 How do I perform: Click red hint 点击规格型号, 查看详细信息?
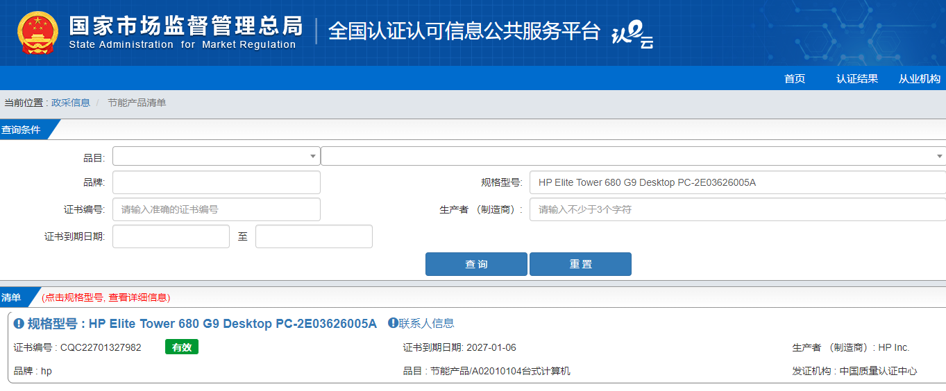click(105, 297)
